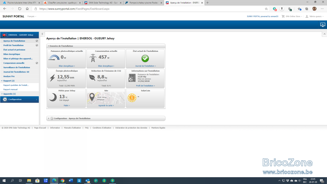Click the monitor icon in the blue banner
The image size is (327, 184).
(x=323, y=25)
